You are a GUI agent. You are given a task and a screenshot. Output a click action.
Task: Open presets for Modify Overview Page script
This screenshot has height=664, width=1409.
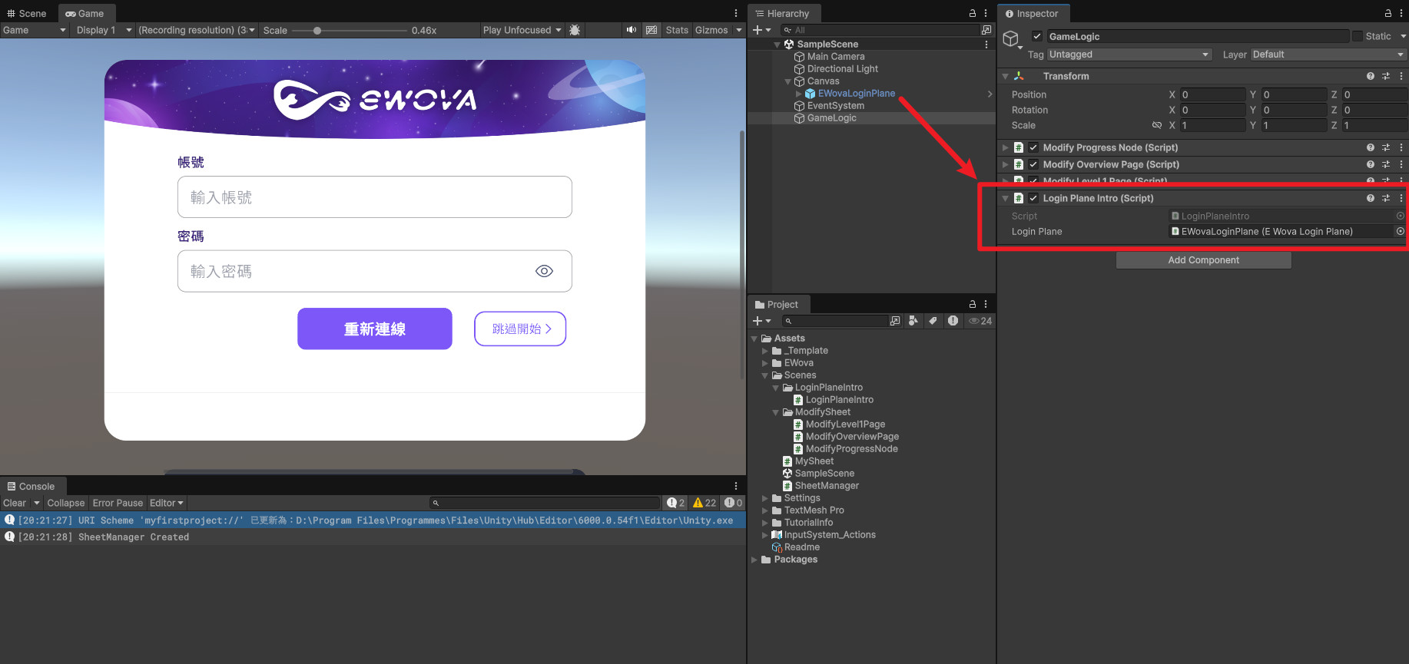[1386, 164]
